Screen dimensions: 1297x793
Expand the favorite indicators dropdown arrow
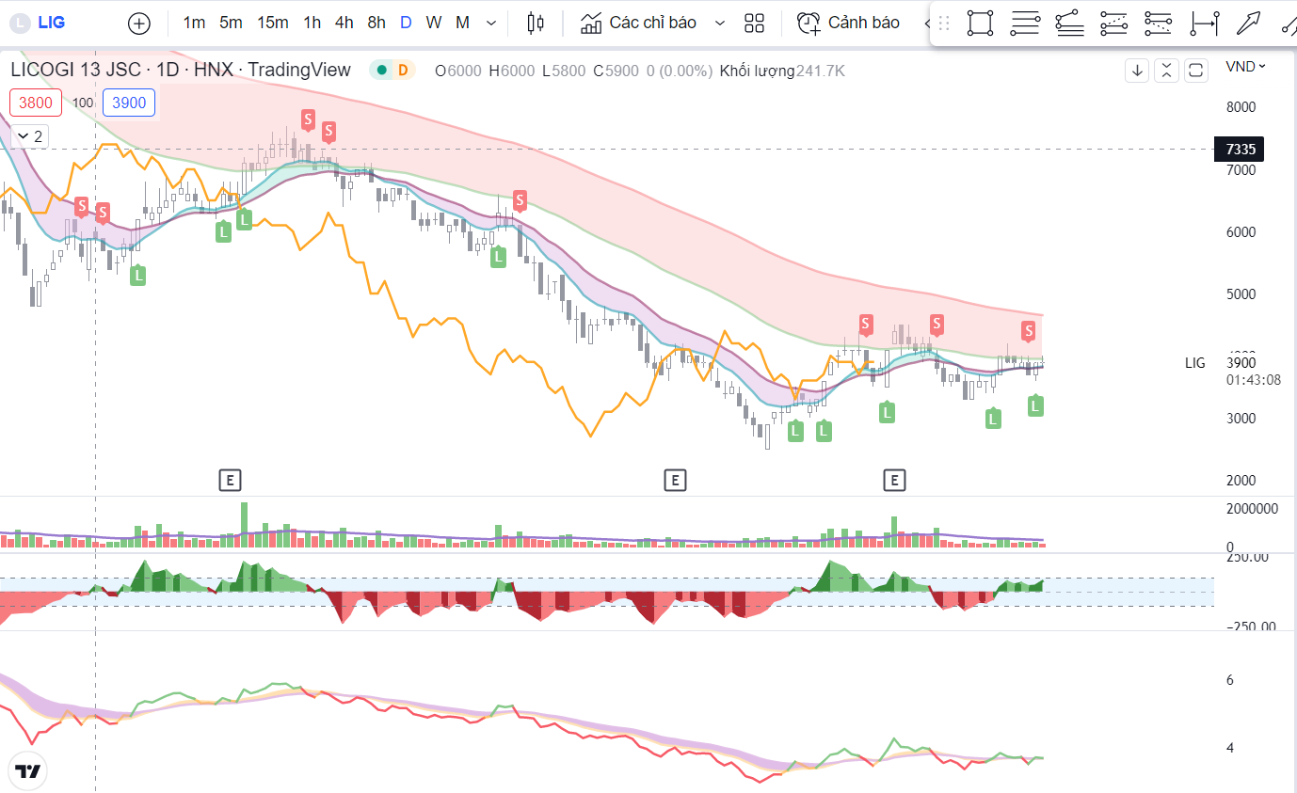tap(720, 23)
